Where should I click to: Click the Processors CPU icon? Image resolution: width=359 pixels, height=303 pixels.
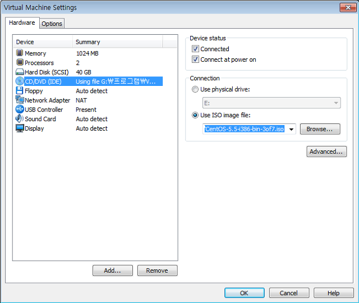click(x=20, y=62)
